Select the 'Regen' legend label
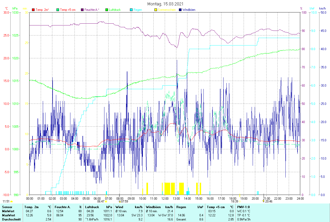330x222 pixels. click(137, 10)
